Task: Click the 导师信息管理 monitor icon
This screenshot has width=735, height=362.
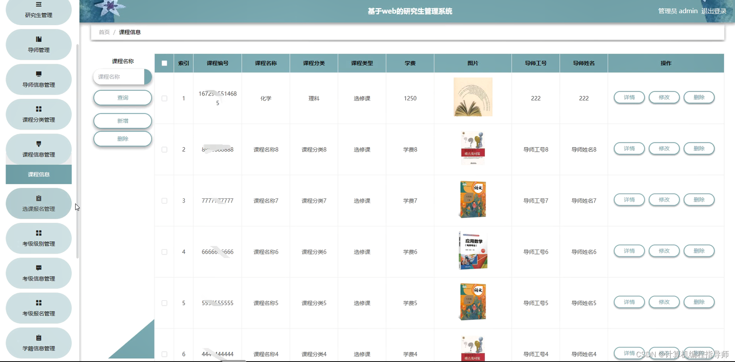Action: coord(38,74)
